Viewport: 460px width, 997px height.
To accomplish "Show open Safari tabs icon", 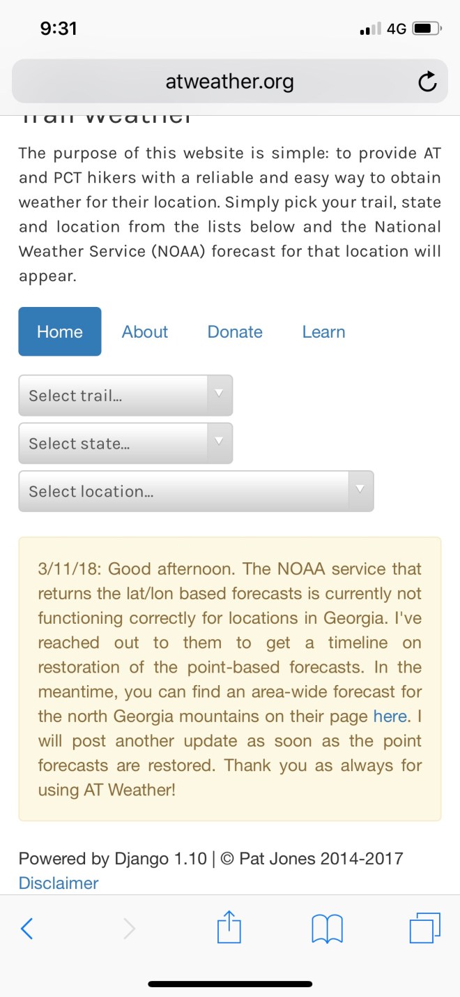I will pos(424,928).
